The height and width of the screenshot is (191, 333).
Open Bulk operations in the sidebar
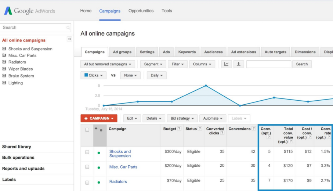point(18,158)
